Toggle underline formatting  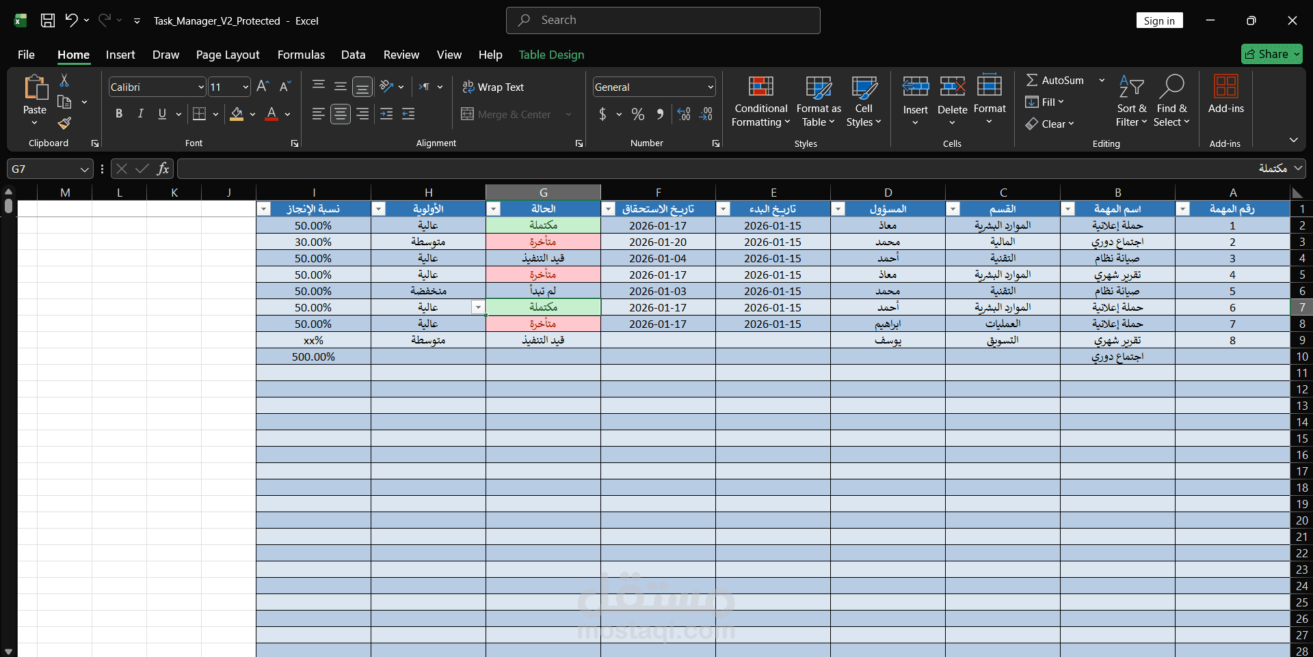click(161, 113)
